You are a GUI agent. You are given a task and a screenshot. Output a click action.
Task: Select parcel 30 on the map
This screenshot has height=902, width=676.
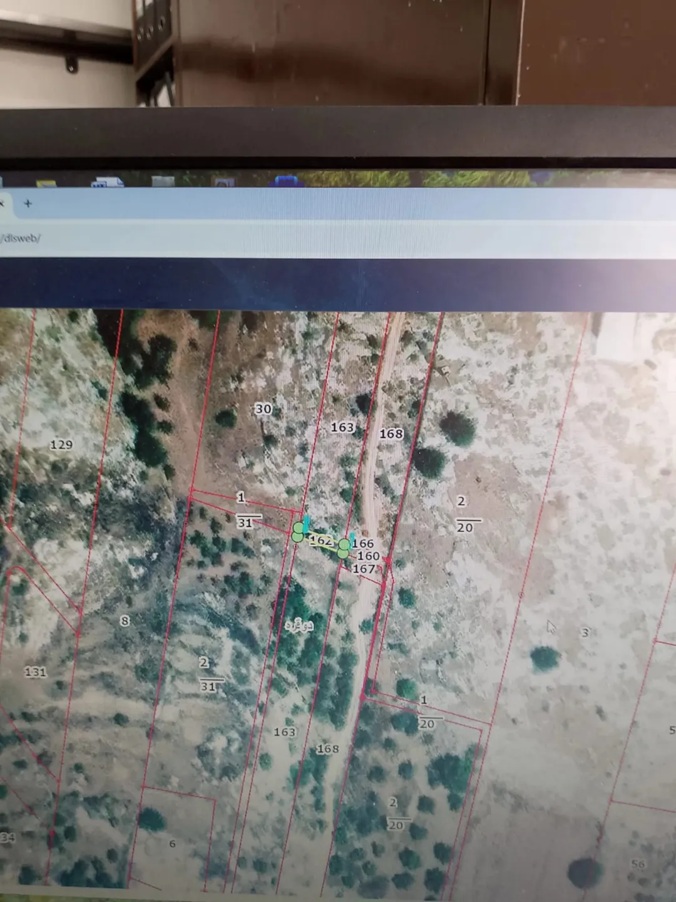pyautogui.click(x=263, y=409)
